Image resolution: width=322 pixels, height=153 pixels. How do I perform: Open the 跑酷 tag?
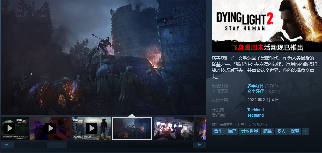[268, 131]
